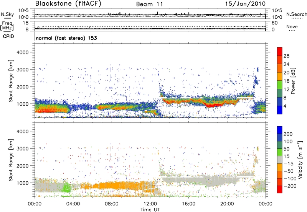Screen dimensions: 307x212
Task: Click the 20:00 time axis tick label
Action: click(227, 204)
